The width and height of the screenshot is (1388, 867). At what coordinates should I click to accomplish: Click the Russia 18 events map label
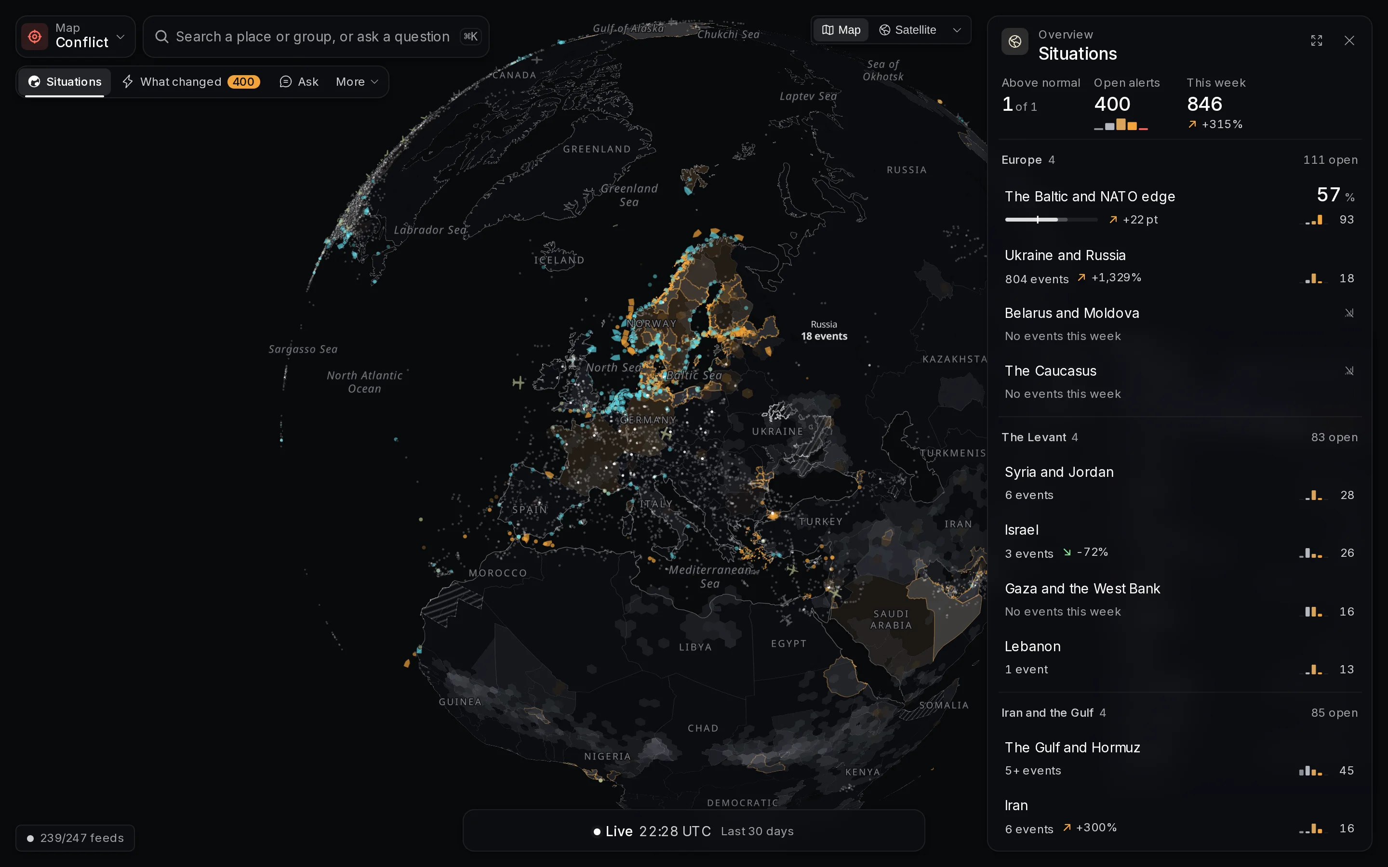824,330
